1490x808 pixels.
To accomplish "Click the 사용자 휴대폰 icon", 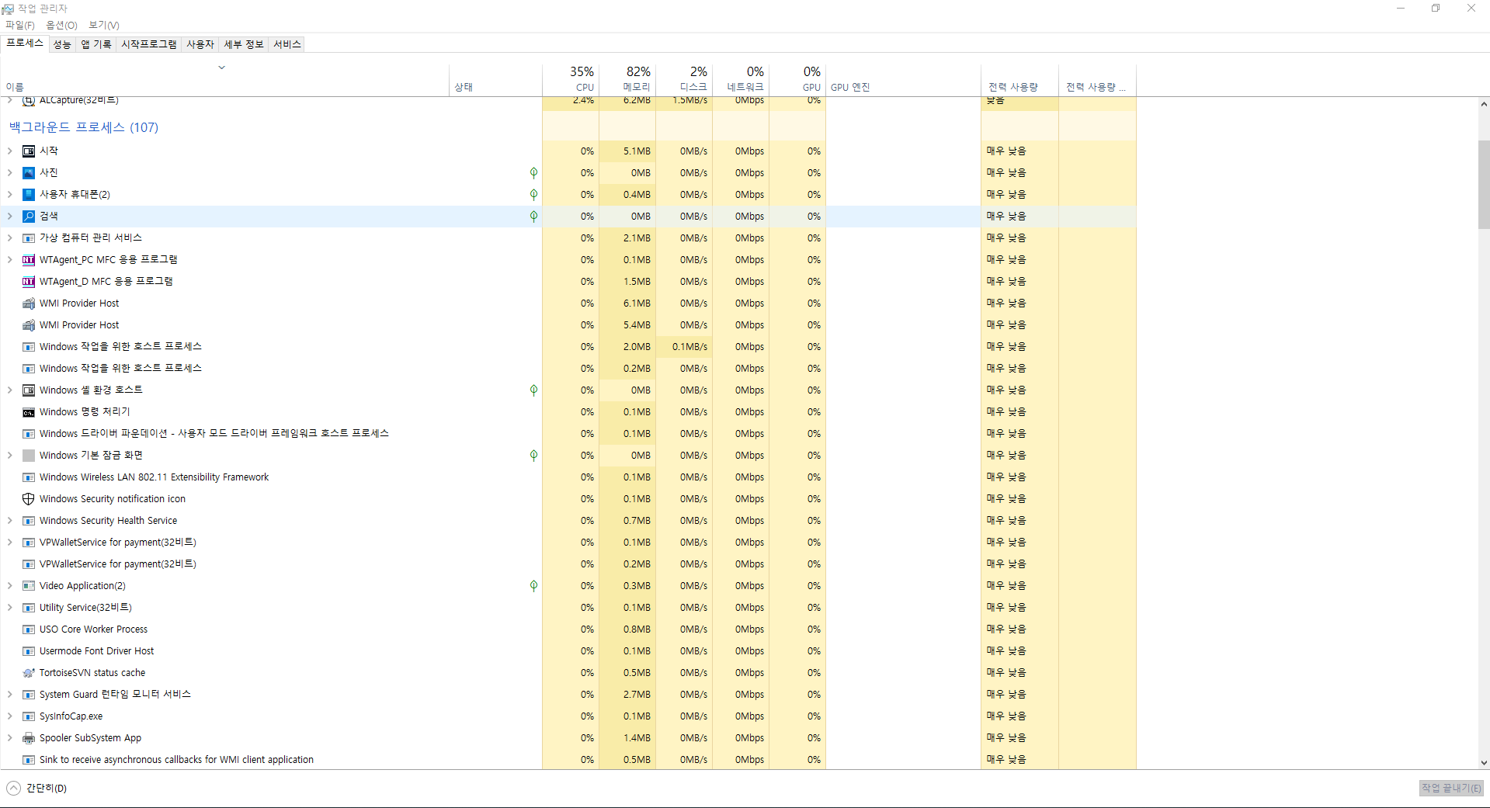I will coord(29,195).
